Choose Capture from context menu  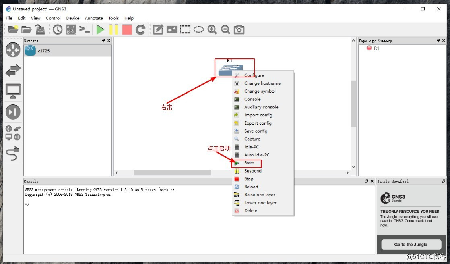(262, 139)
